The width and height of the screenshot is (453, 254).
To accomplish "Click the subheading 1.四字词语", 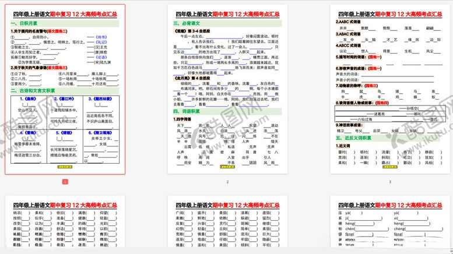I will pyautogui.click(x=182, y=119).
